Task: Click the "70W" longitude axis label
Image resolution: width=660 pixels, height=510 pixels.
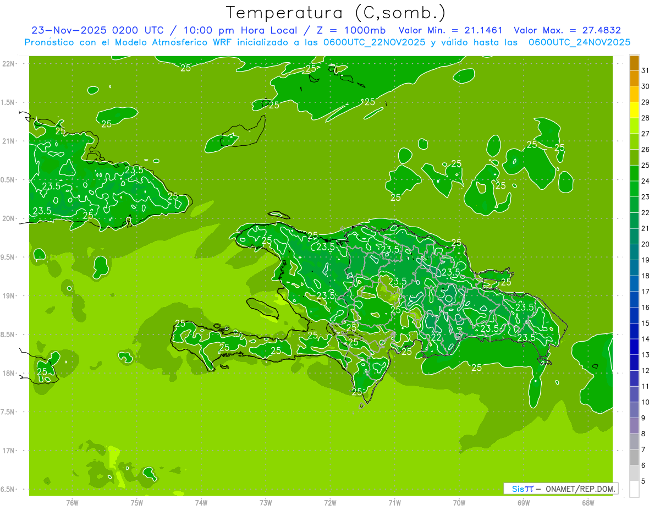Action: 459,502
